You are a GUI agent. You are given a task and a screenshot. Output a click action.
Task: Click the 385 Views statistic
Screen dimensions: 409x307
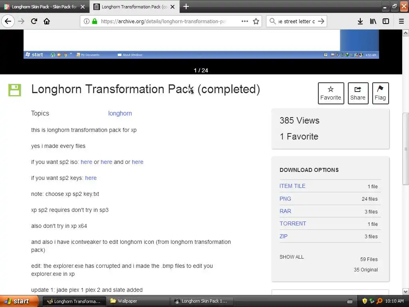[x=300, y=120]
